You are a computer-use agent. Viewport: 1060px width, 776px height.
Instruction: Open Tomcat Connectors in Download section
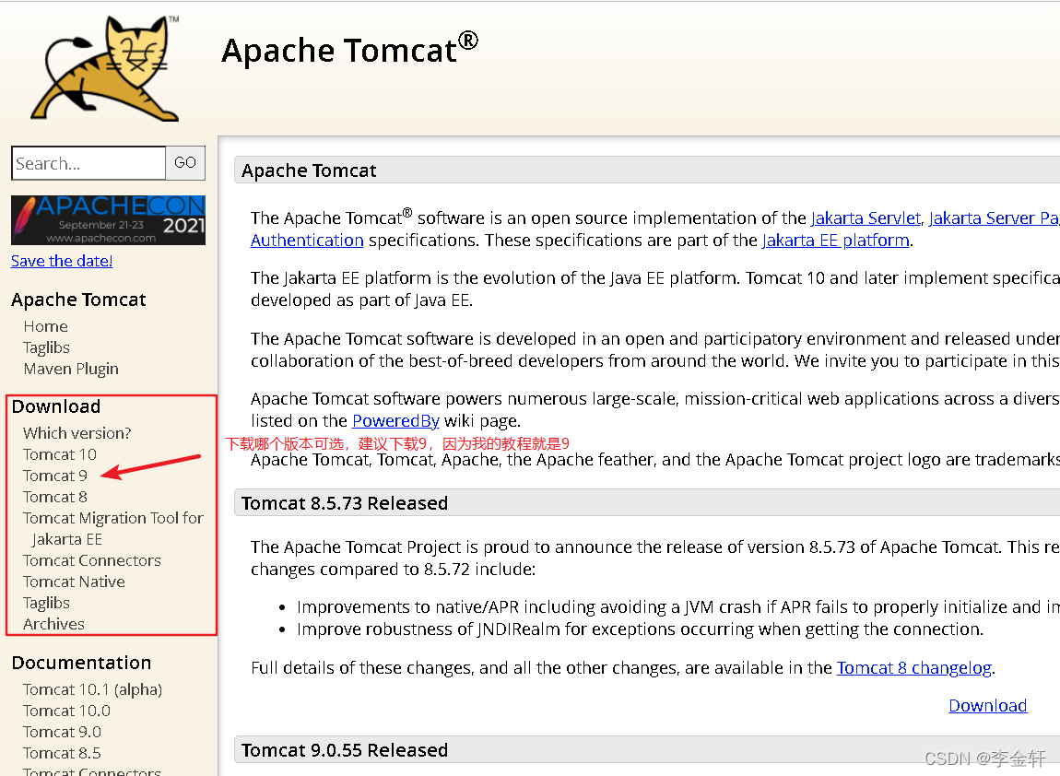(92, 560)
